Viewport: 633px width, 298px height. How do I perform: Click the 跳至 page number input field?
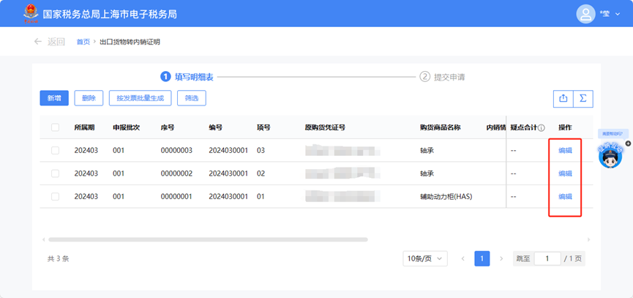coord(547,258)
